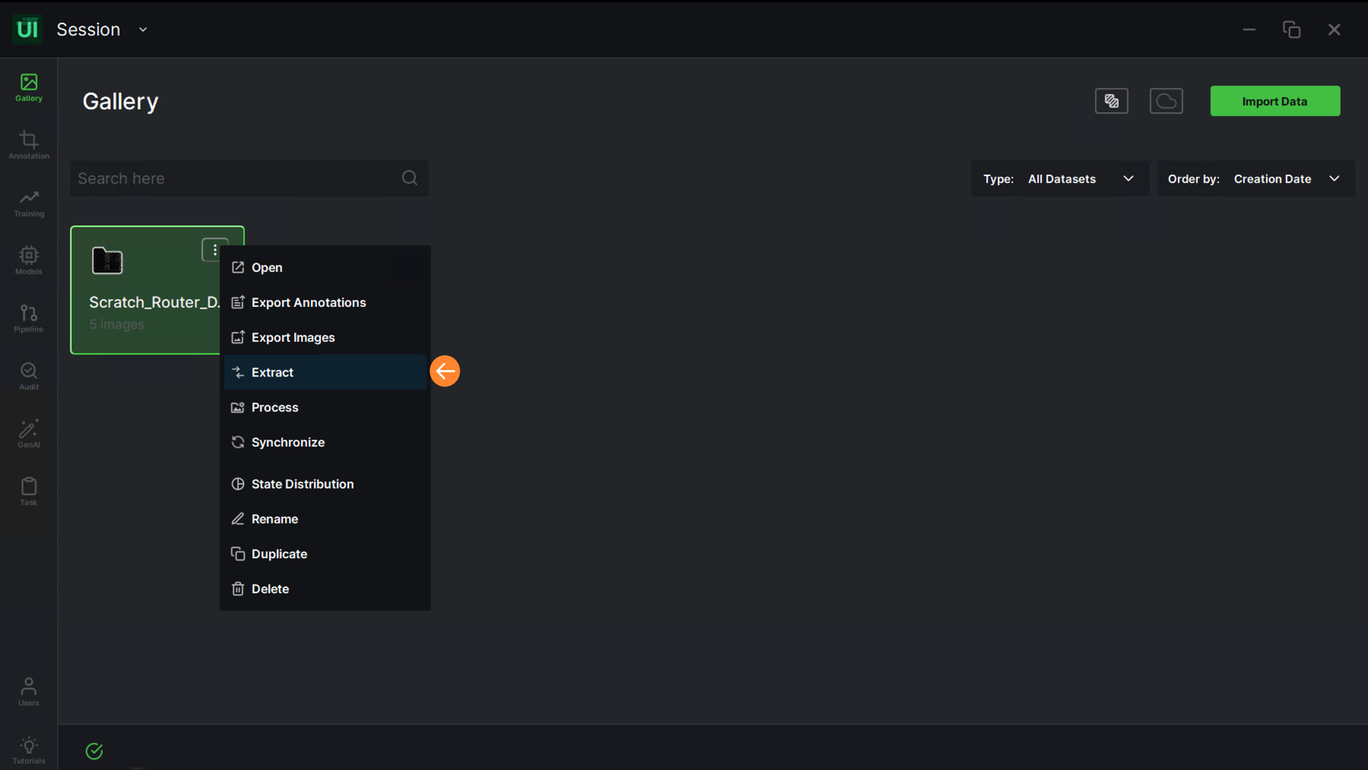The height and width of the screenshot is (770, 1368).
Task: Expand the Session dropdown arrow
Action: [143, 30]
